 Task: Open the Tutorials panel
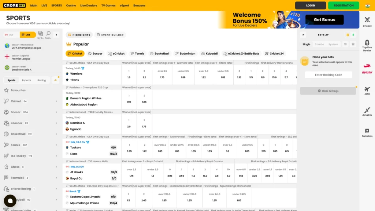367,133
